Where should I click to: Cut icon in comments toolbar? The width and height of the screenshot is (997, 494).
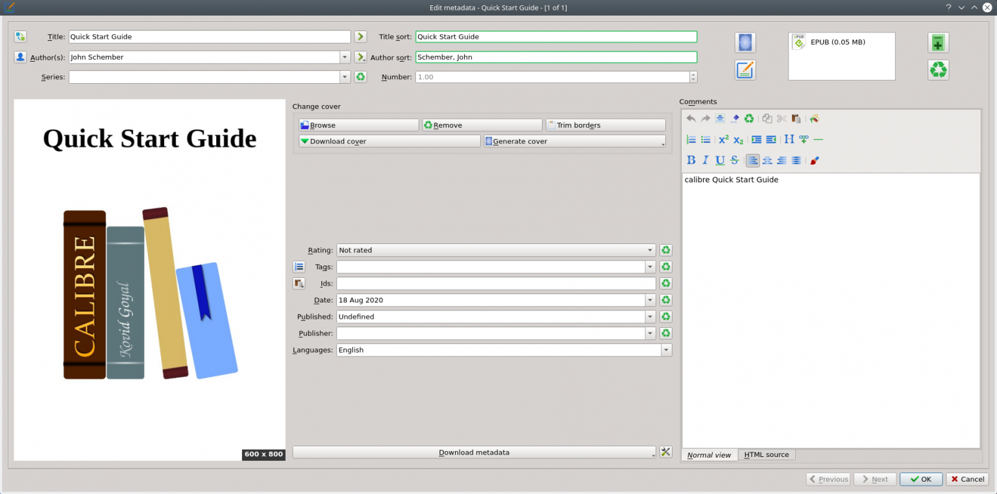[782, 119]
